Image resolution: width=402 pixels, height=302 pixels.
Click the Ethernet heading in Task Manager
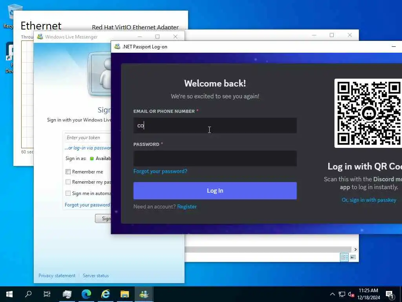41,26
